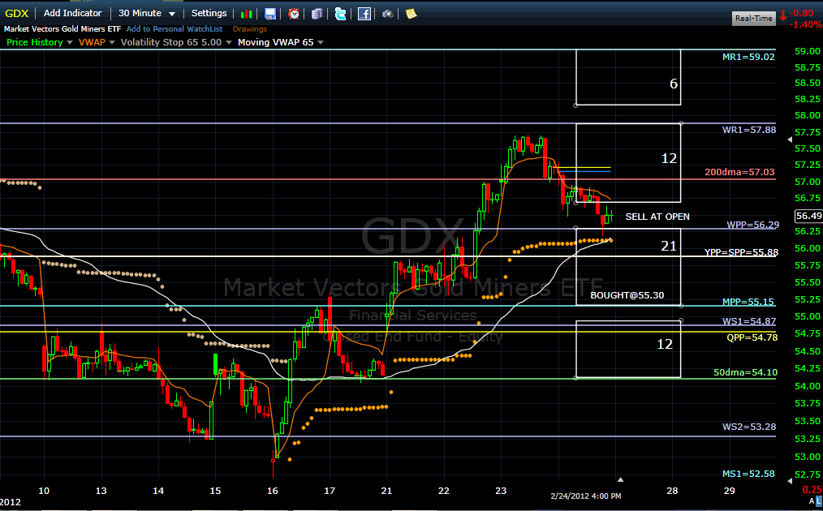Screen dimensions: 823x511
Task: Click the QPP=54.78 label
Action: (752, 337)
